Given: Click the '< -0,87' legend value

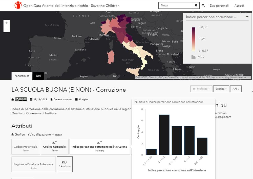Looking at the screenshot, I should 203,51.
